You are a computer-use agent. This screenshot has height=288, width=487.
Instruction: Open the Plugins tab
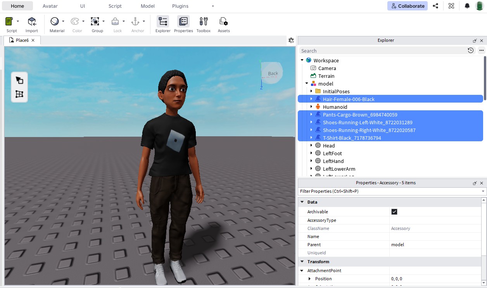click(x=180, y=6)
